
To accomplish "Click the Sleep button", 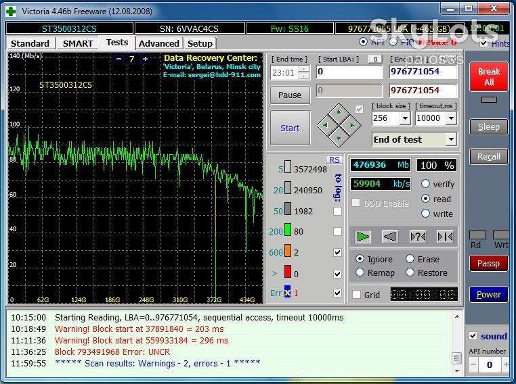I will pos(489,127).
